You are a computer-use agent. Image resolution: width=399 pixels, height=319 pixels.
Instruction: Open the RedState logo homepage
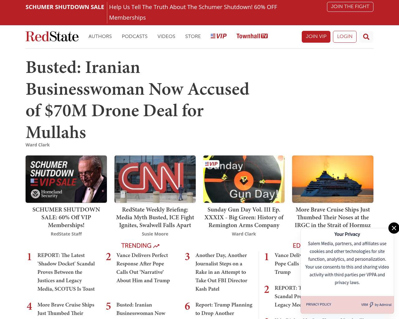pyautogui.click(x=52, y=36)
